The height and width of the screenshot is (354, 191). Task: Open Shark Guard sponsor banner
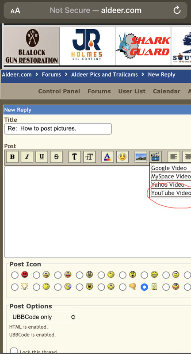pyautogui.click(x=143, y=46)
